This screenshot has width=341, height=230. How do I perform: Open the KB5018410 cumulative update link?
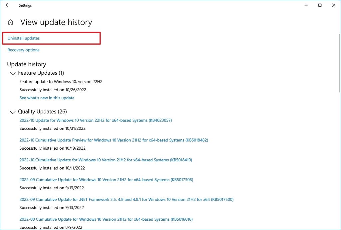coord(106,160)
